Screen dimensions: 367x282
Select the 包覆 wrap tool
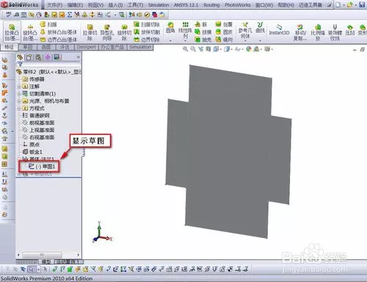point(224,24)
